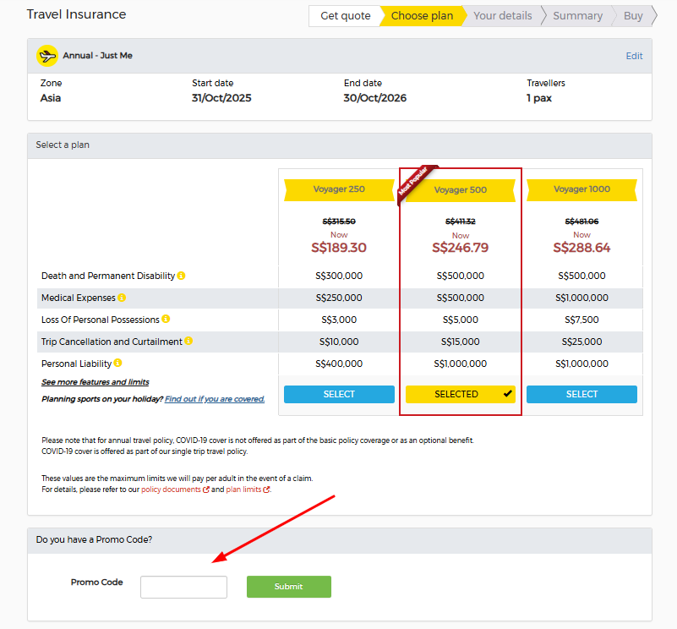The width and height of the screenshot is (677, 629).
Task: Open See more features and limits
Action: pos(95,381)
